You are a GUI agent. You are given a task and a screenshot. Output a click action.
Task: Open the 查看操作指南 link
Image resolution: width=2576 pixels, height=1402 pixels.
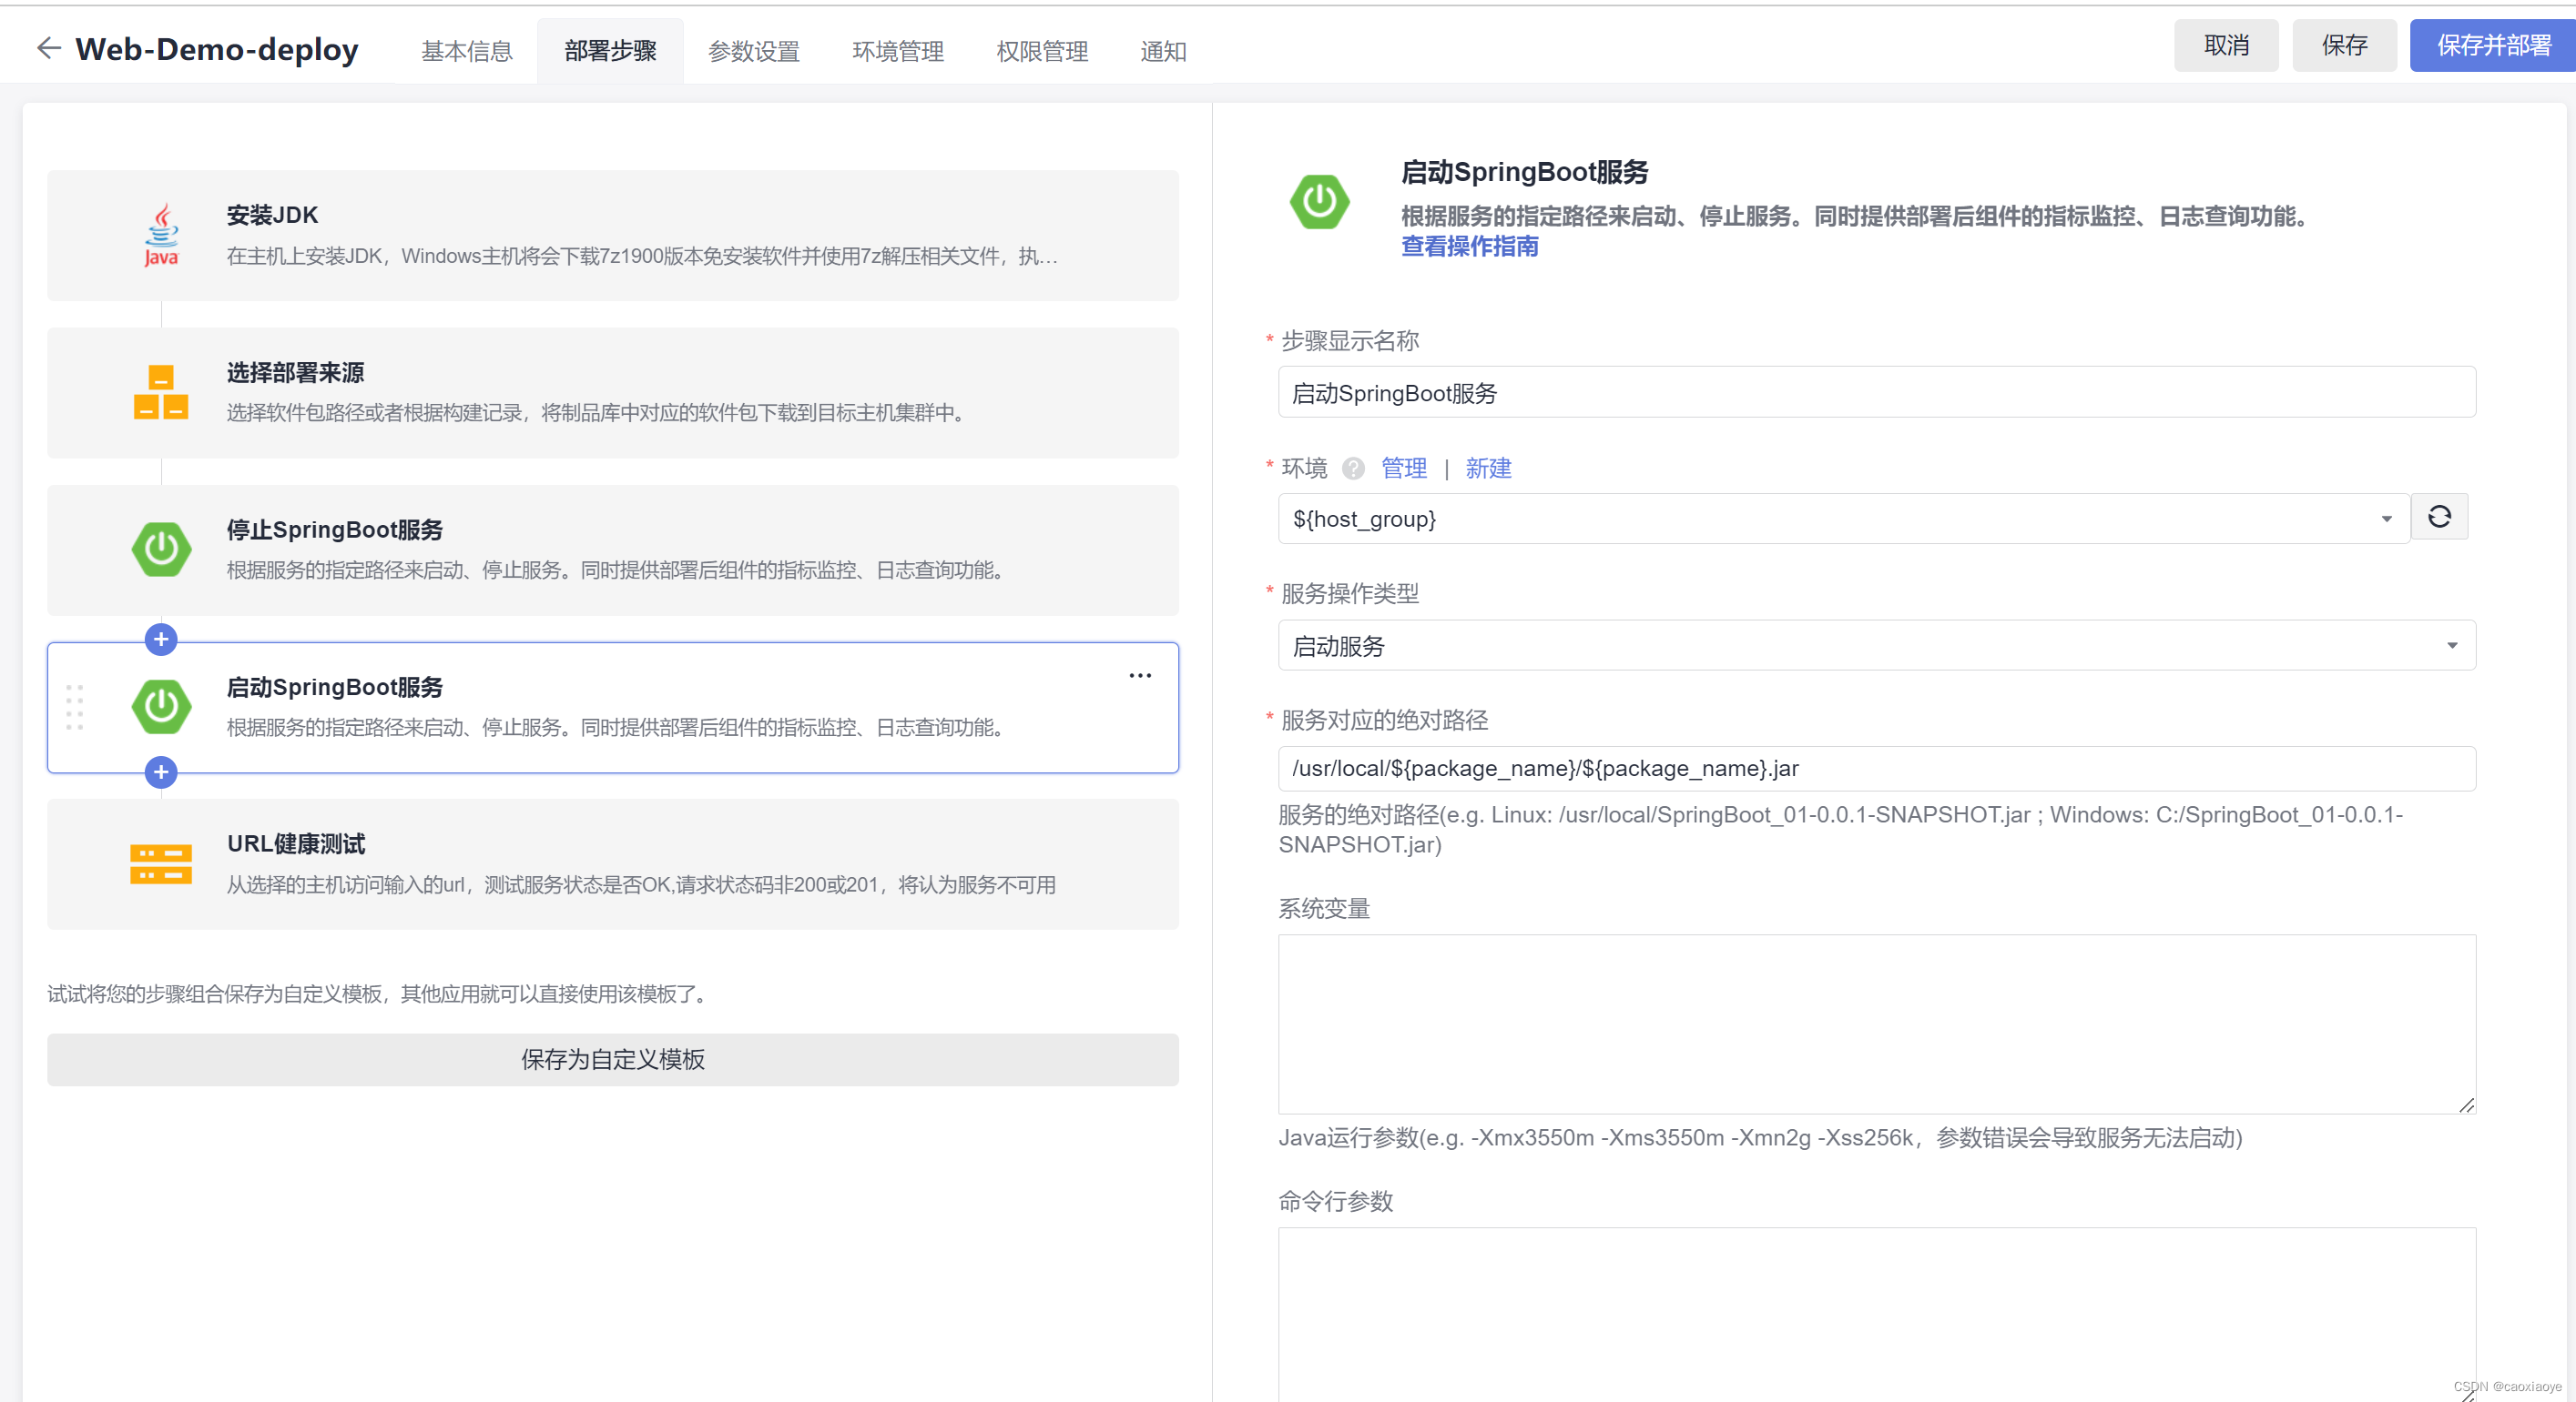pyautogui.click(x=1469, y=246)
